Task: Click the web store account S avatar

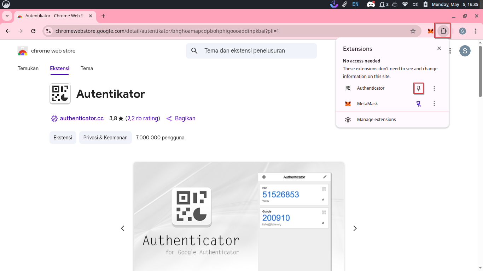Action: (465, 51)
